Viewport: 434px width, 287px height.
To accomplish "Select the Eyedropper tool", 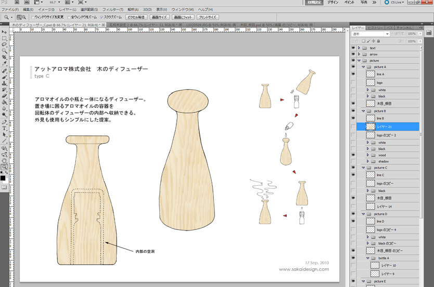I will pyautogui.click(x=4, y=64).
